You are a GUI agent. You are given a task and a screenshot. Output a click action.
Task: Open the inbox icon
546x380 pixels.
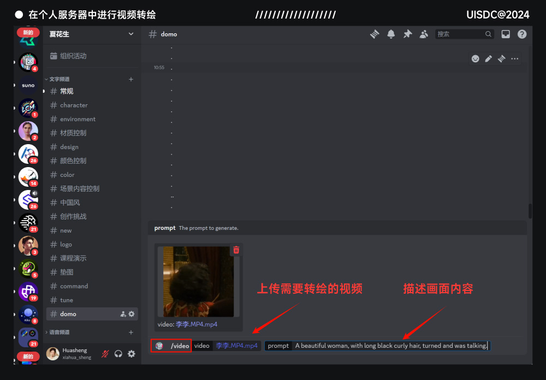click(506, 34)
